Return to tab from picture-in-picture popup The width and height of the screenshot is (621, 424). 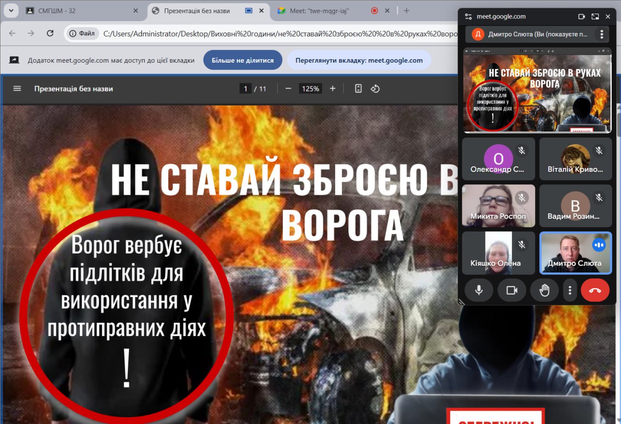595,17
